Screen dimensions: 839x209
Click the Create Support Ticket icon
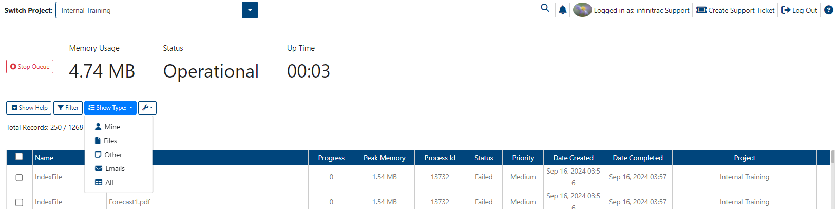click(701, 10)
